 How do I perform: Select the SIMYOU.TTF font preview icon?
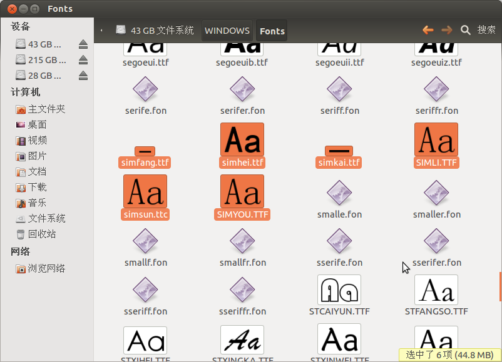point(242,191)
